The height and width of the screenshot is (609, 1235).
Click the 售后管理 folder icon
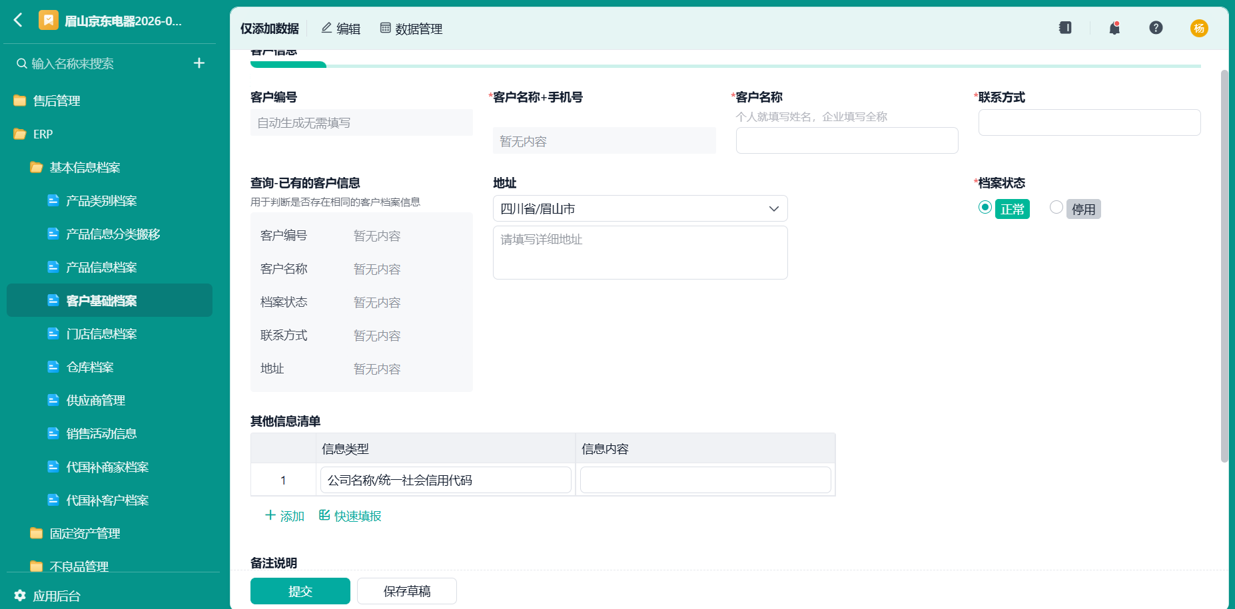point(20,101)
